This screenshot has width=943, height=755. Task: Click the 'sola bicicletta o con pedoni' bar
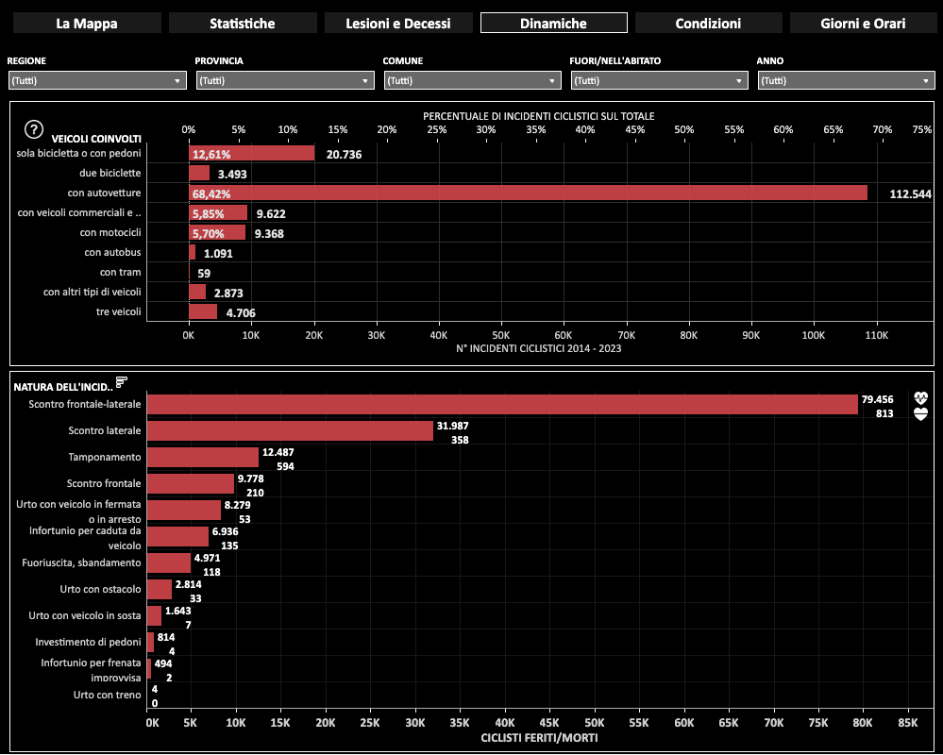click(251, 153)
